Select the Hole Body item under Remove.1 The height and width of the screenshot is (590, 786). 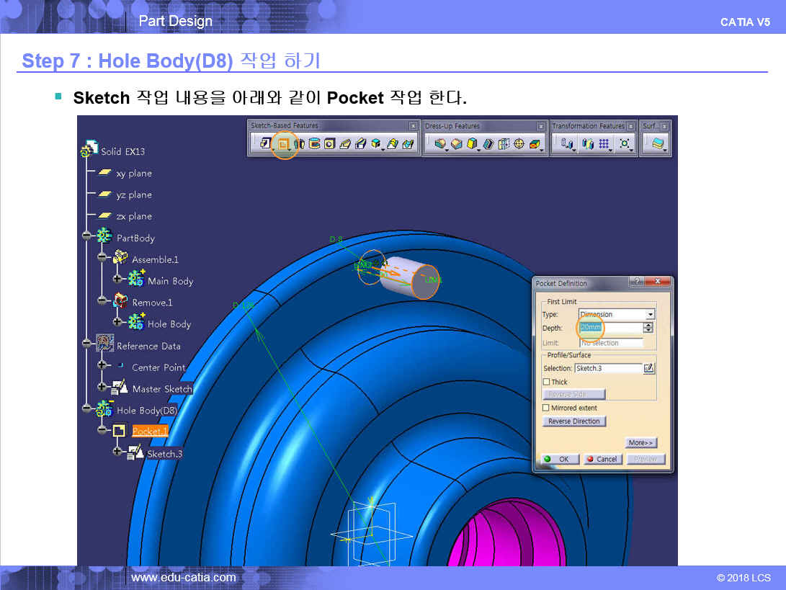click(x=169, y=324)
